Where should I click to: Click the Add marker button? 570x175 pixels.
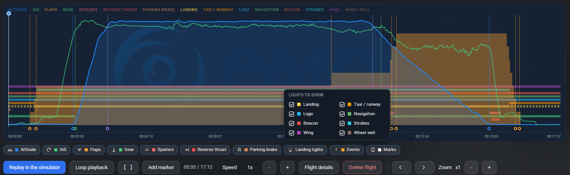click(x=161, y=167)
